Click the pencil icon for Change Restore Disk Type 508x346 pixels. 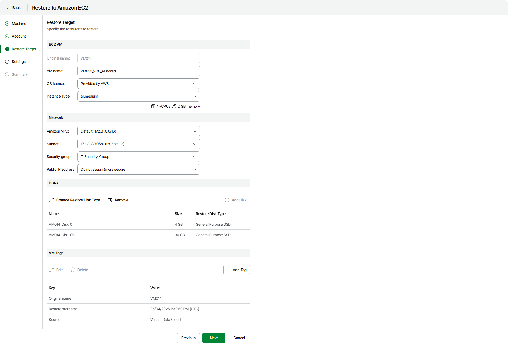coord(52,200)
